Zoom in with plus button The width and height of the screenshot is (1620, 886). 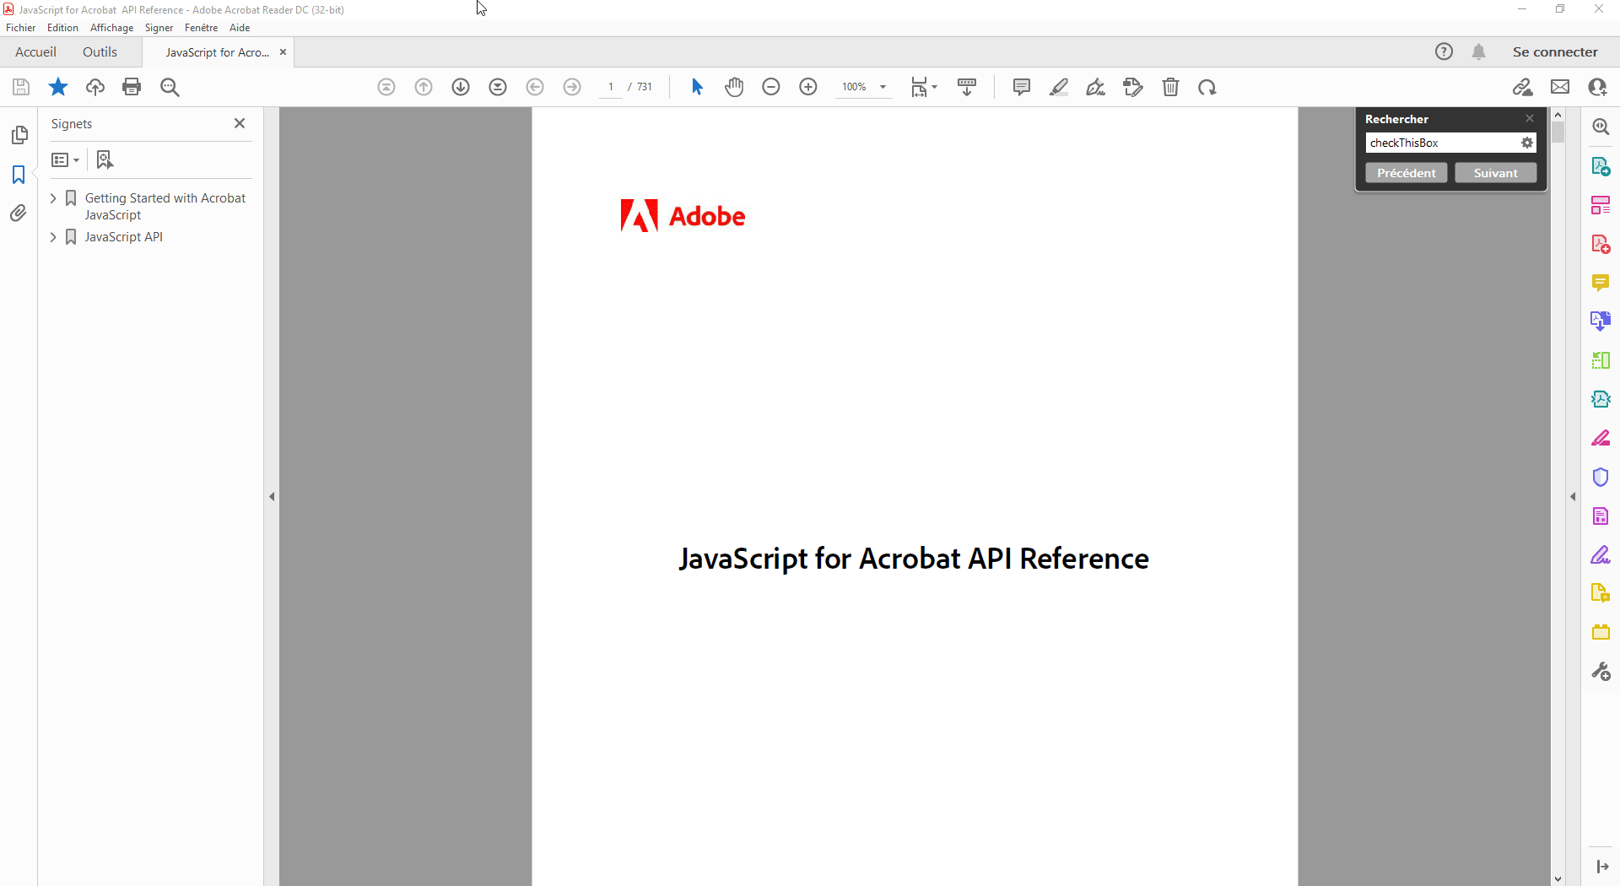point(808,87)
